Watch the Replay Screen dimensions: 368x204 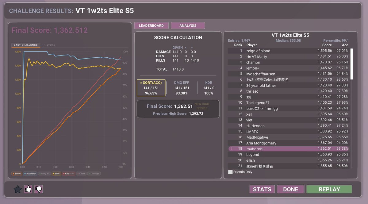(329, 189)
